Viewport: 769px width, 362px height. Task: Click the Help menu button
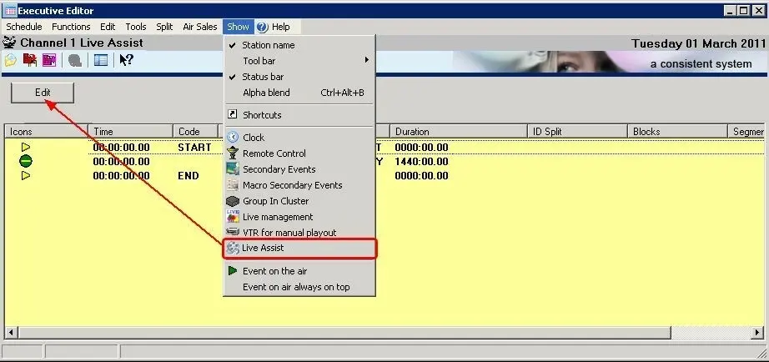274,27
